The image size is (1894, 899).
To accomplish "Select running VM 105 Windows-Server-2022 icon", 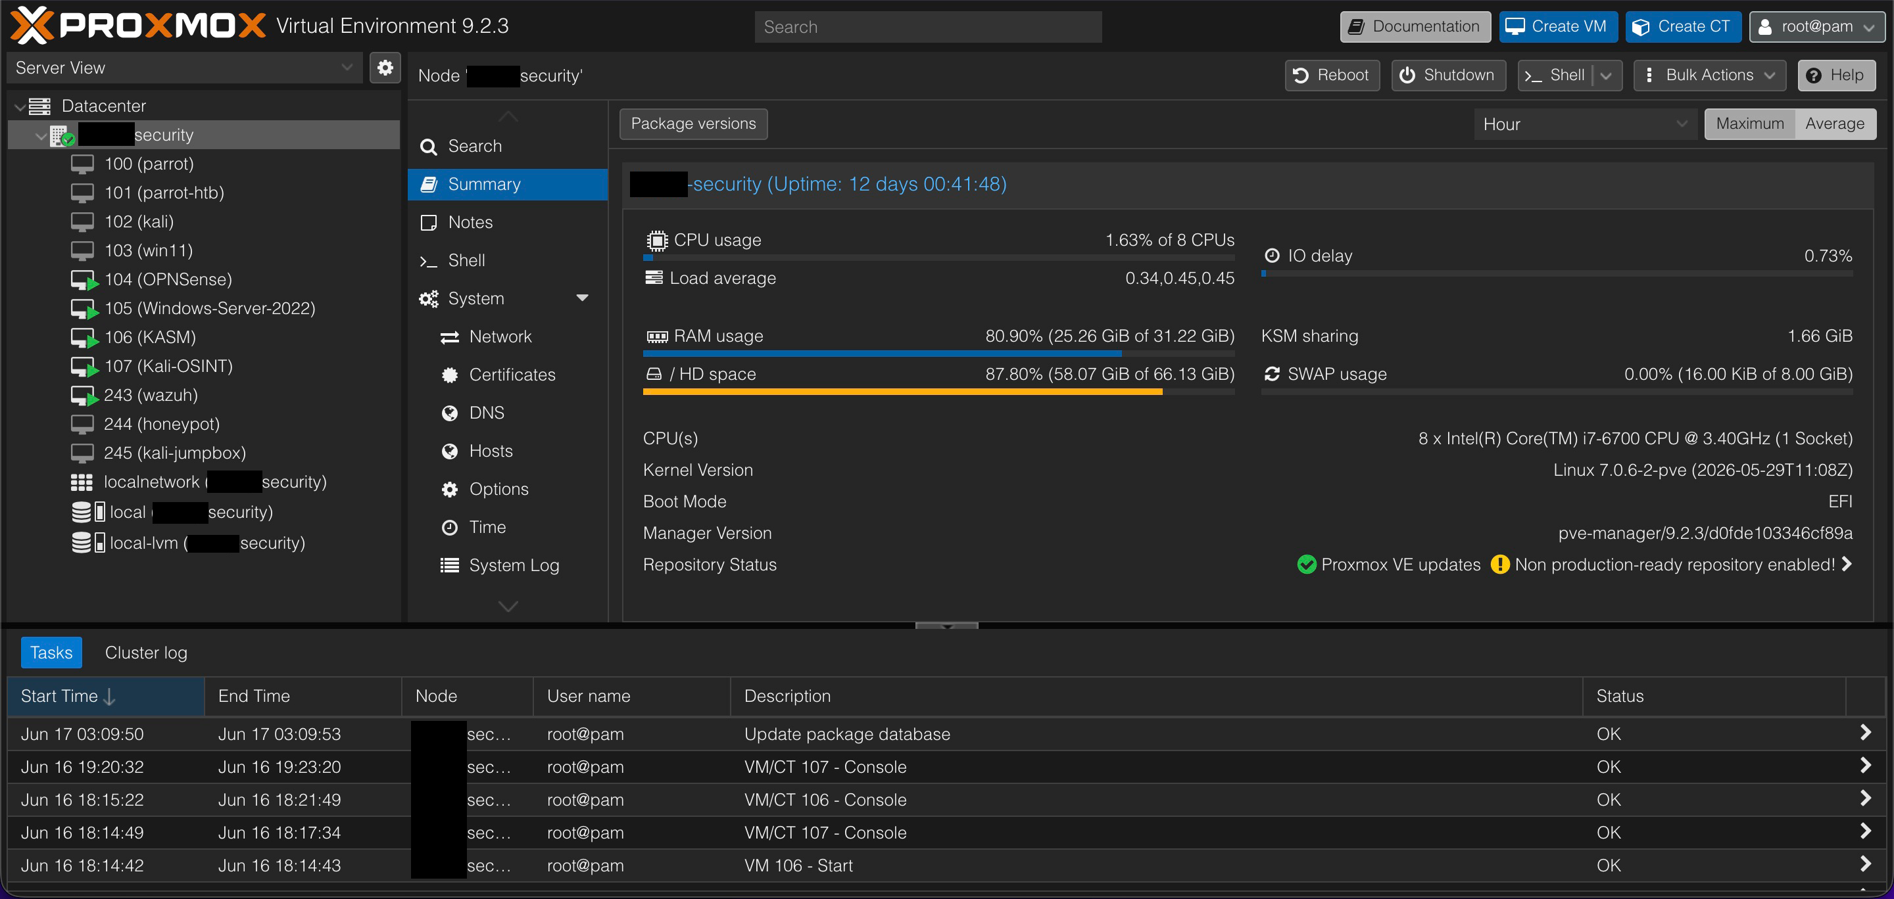I will (x=84, y=308).
